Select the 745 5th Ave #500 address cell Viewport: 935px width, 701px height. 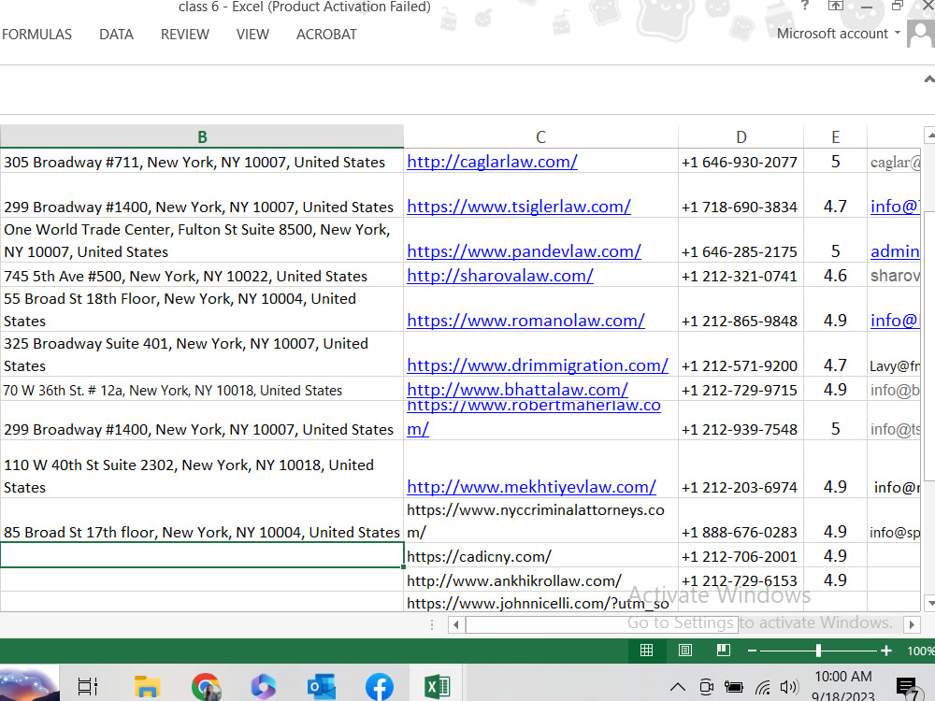coord(202,276)
